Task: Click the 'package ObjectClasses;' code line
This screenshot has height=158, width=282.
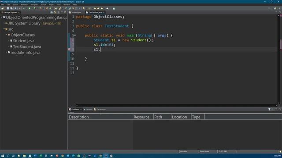Action: pyautogui.click(x=100, y=17)
